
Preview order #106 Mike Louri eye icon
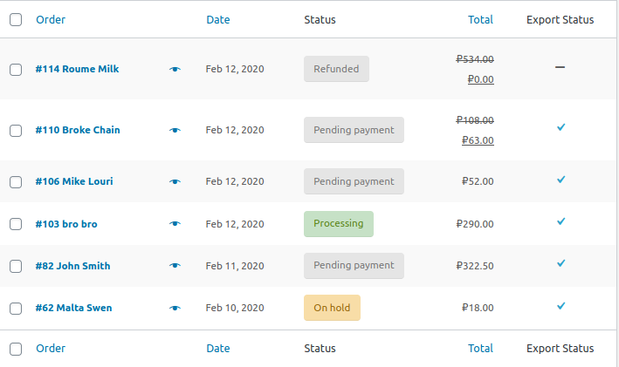[175, 181]
